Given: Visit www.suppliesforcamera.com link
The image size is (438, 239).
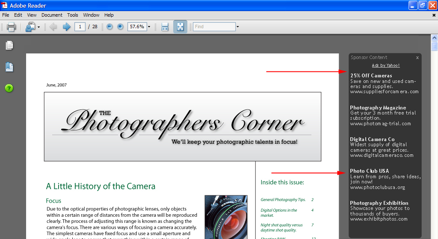Looking at the screenshot, I should pos(385,91).
